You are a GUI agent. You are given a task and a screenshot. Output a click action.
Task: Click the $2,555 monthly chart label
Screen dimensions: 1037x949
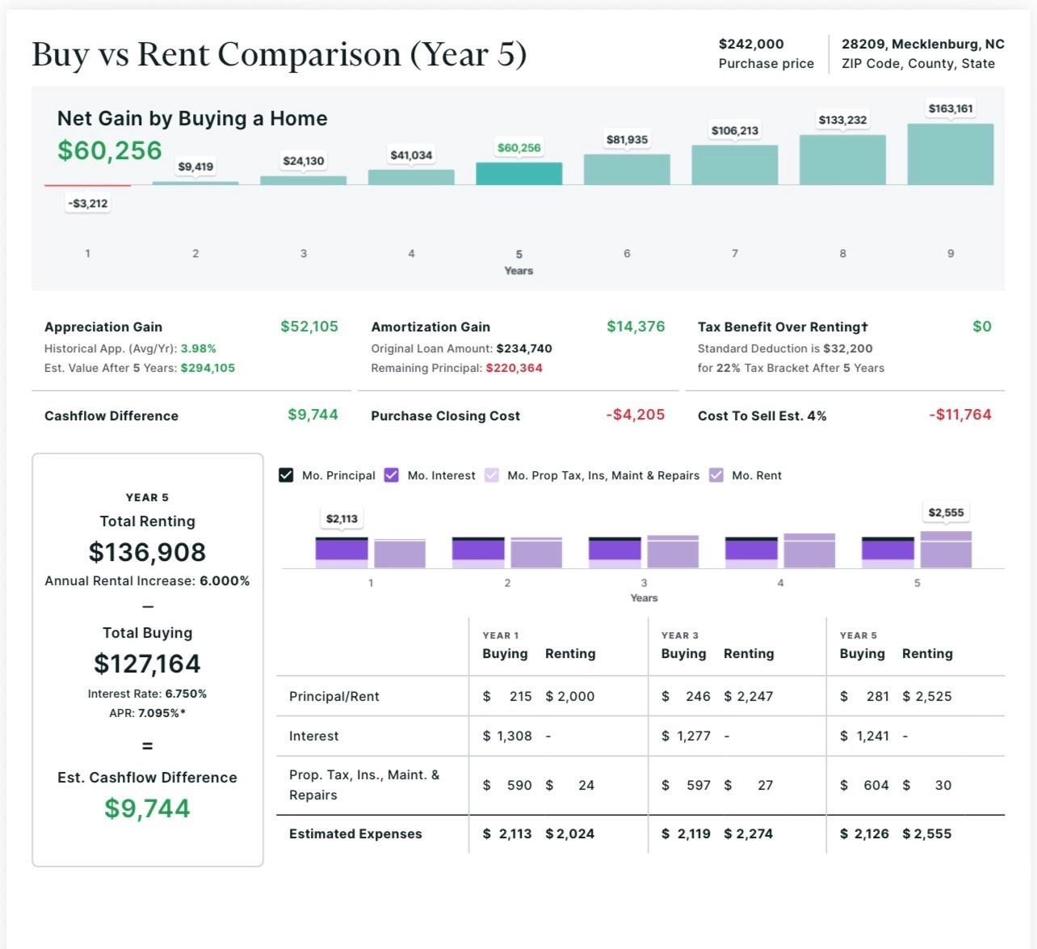(946, 512)
